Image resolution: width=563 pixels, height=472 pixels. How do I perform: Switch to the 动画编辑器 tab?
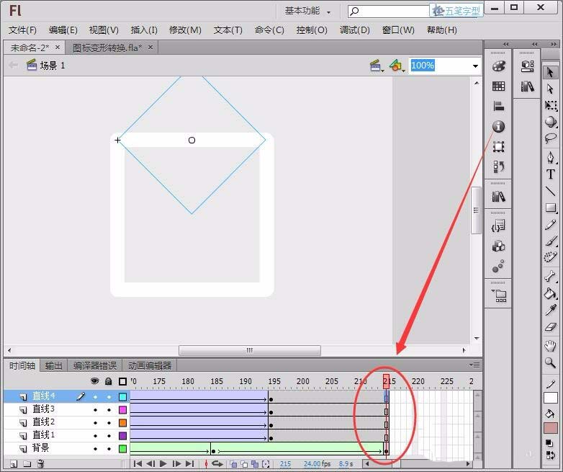149,365
